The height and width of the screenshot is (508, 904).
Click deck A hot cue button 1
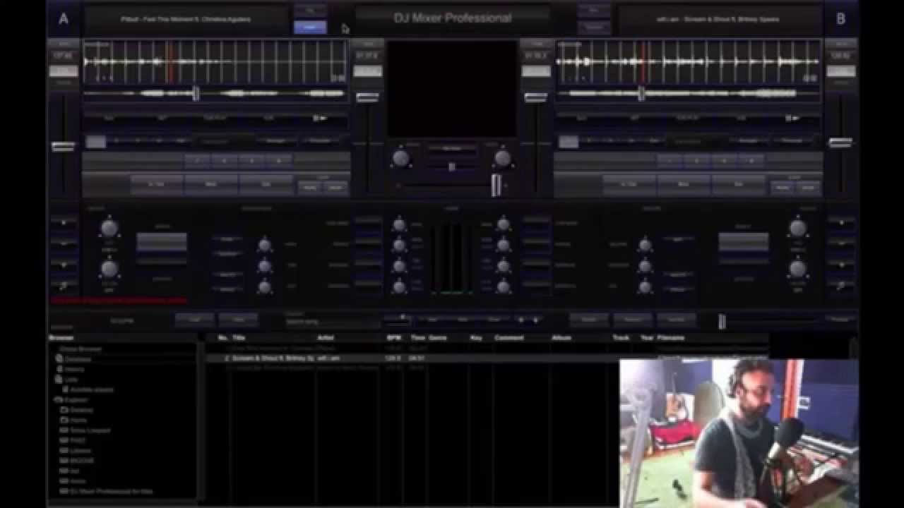(x=198, y=161)
